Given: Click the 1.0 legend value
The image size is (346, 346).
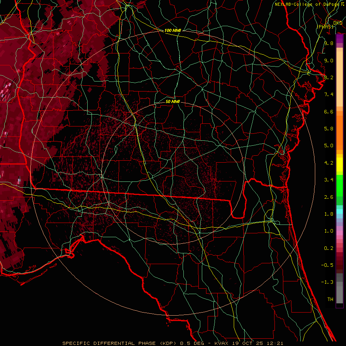Looking at the screenshot, I should click(329, 231).
